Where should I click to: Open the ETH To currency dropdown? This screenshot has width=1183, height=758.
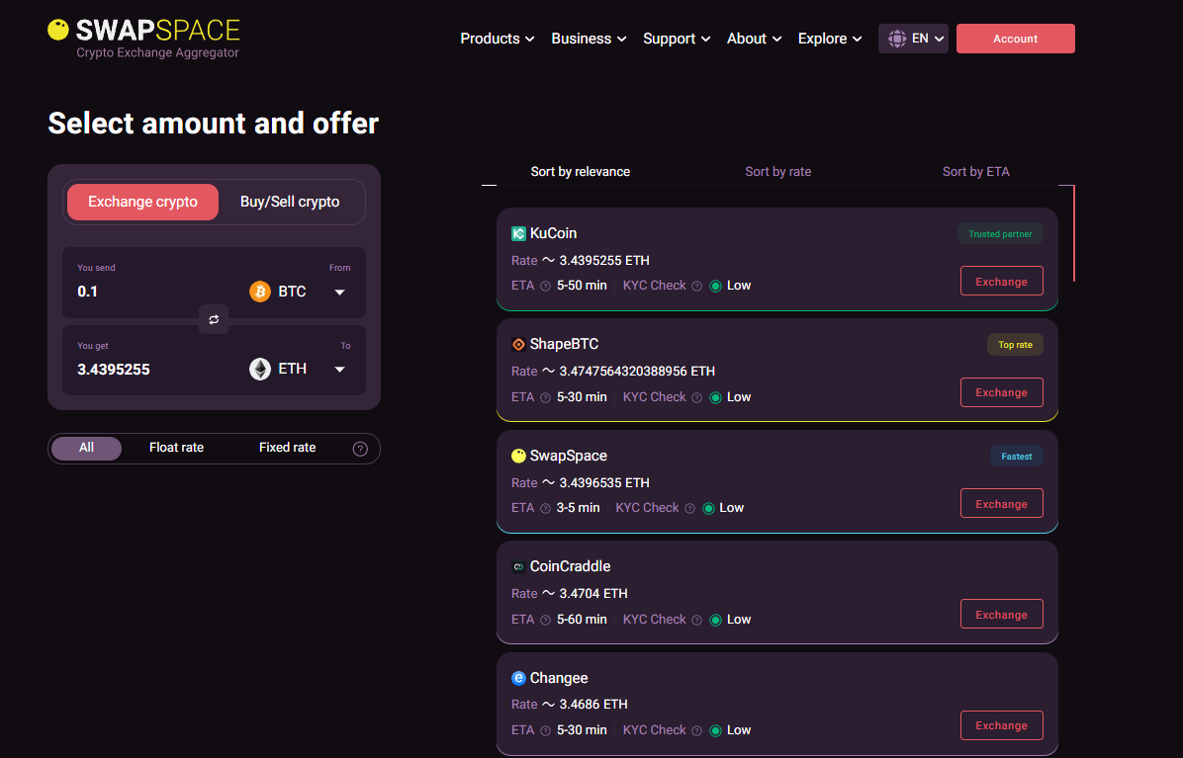coord(339,370)
